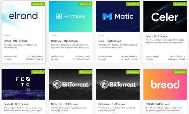Click 597,014,925 CELR supply value
Viewport: 189px width, 114px height.
[177, 56]
